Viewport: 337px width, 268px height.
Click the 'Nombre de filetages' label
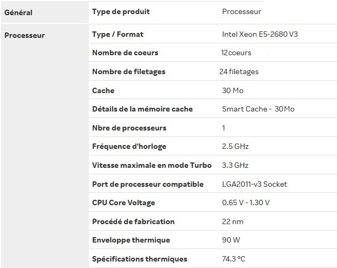[129, 71]
